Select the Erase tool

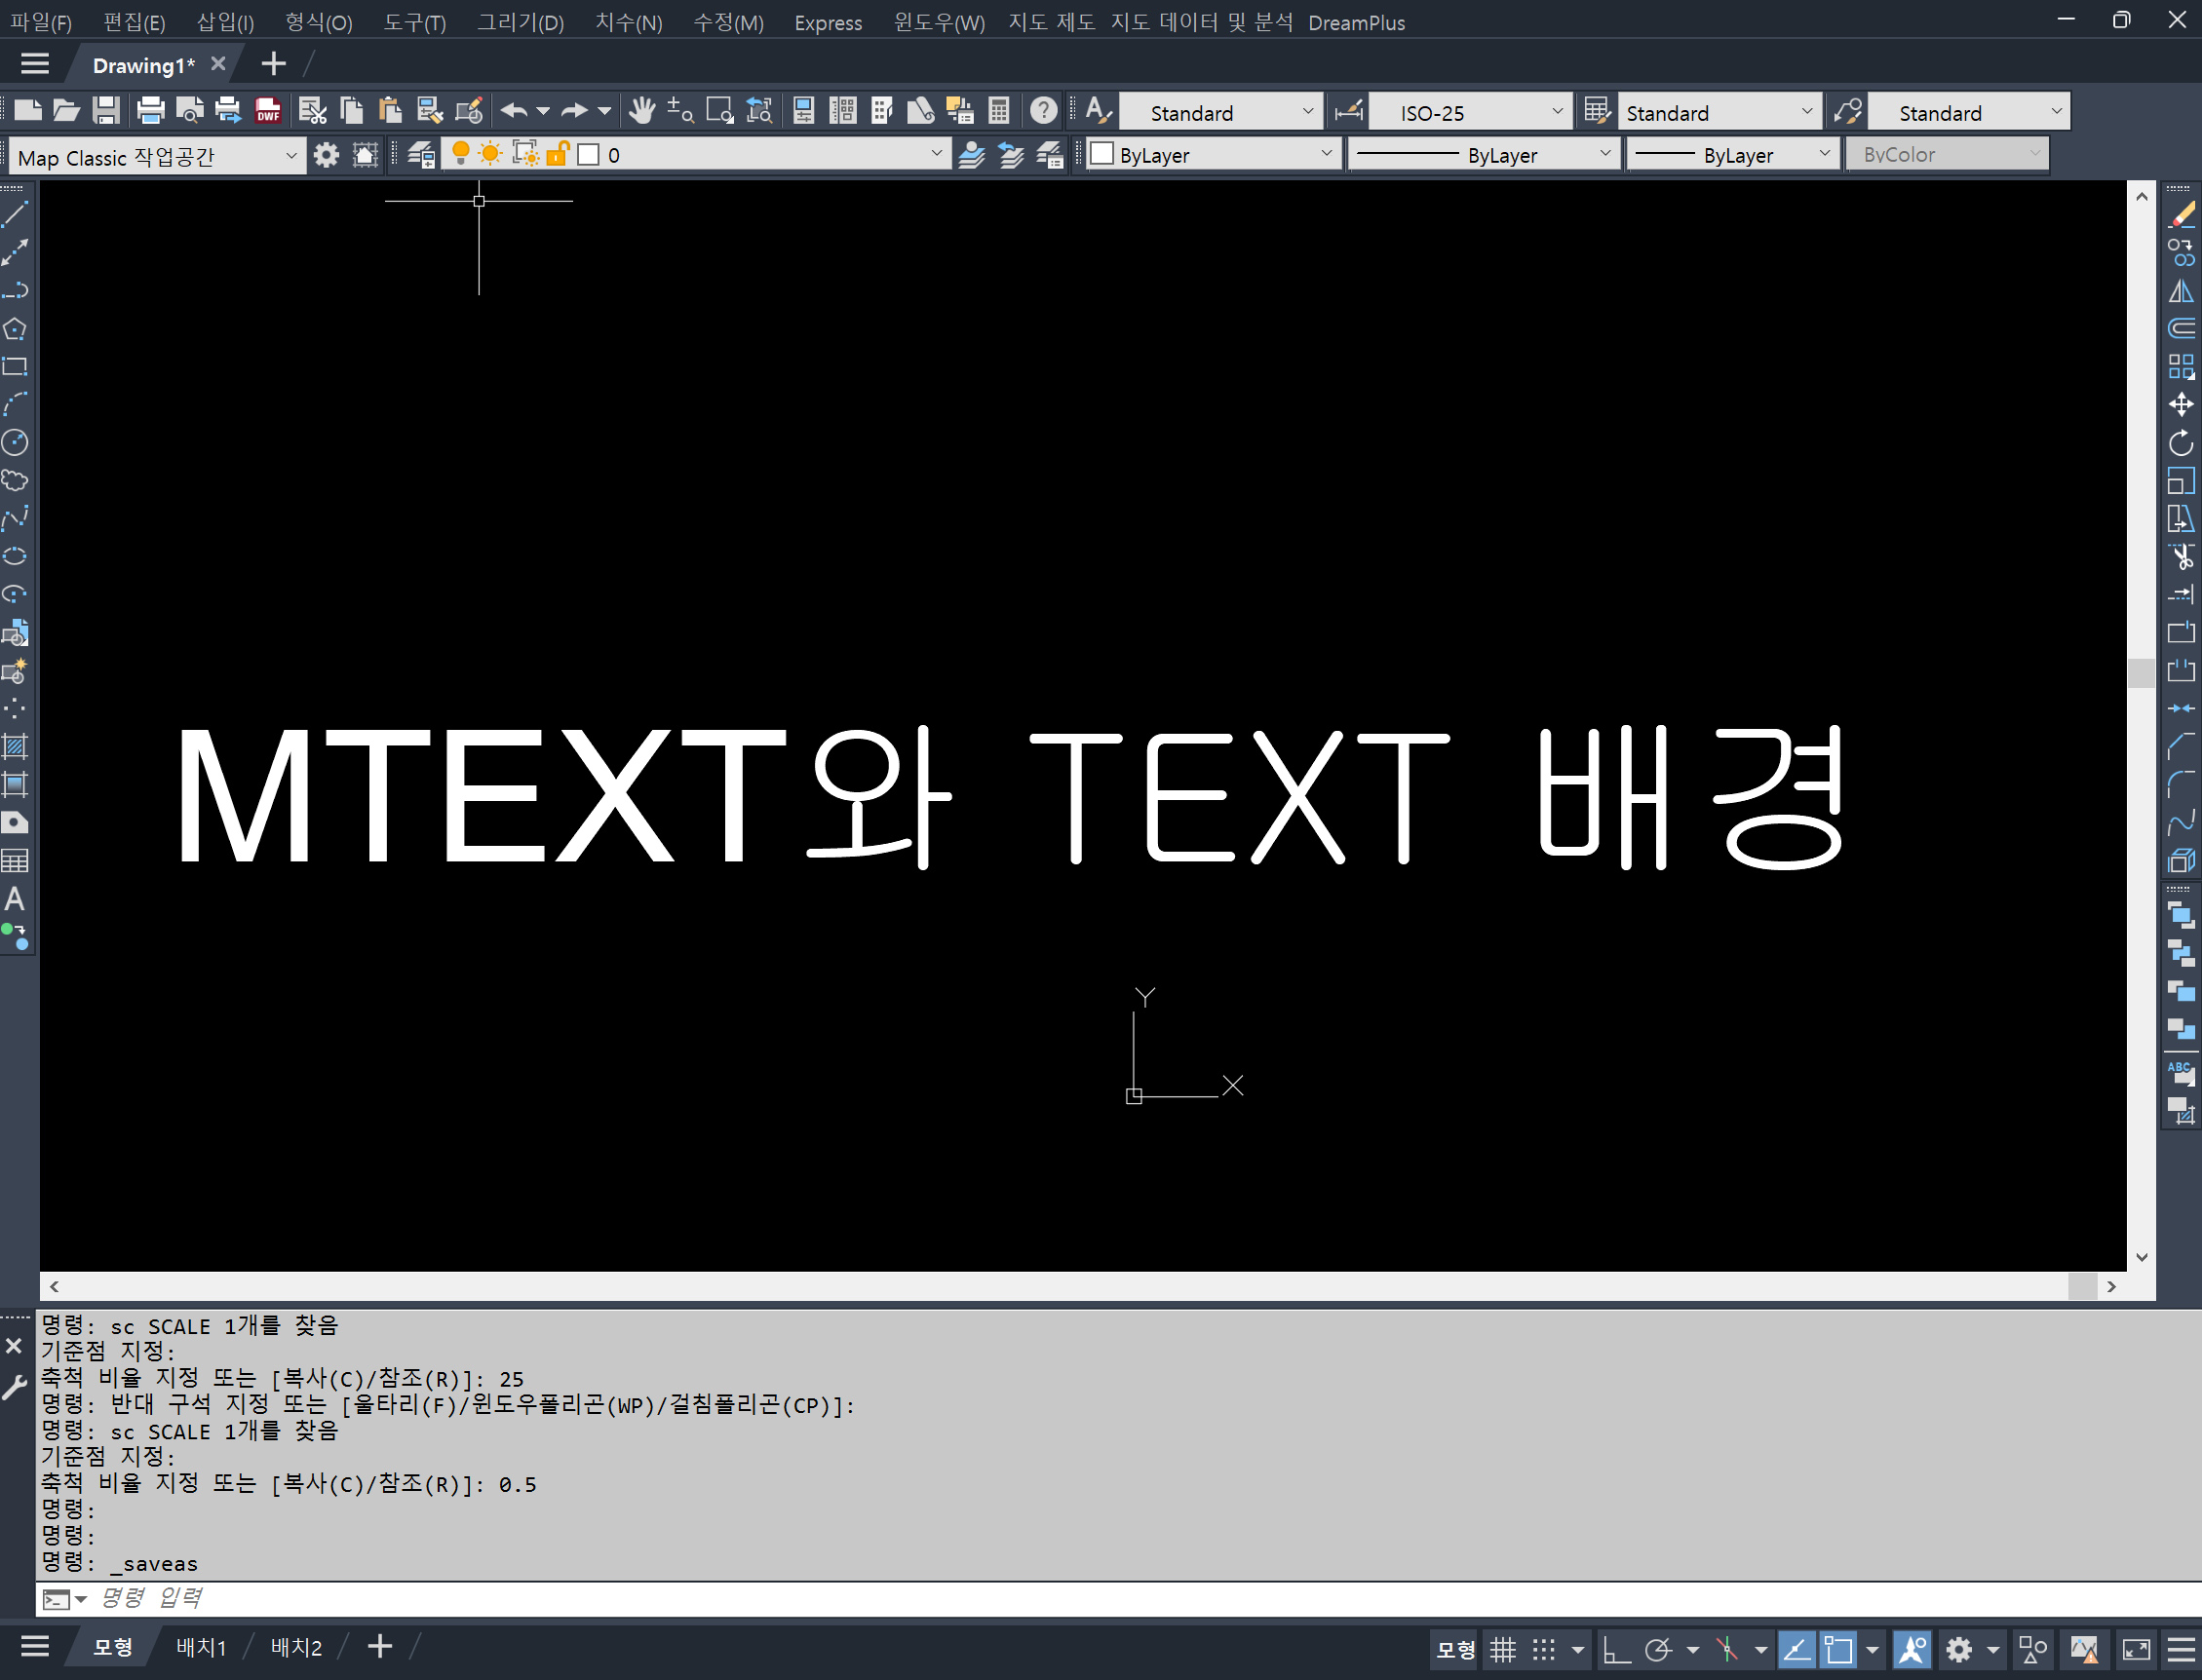coord(2181,214)
